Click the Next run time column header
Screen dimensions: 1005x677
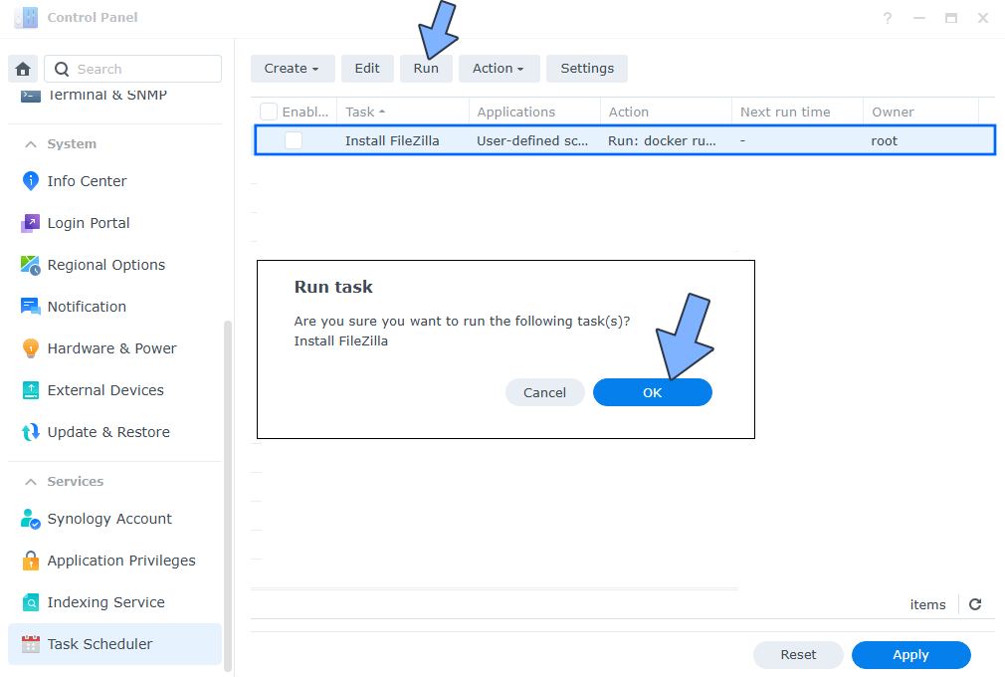[797, 112]
